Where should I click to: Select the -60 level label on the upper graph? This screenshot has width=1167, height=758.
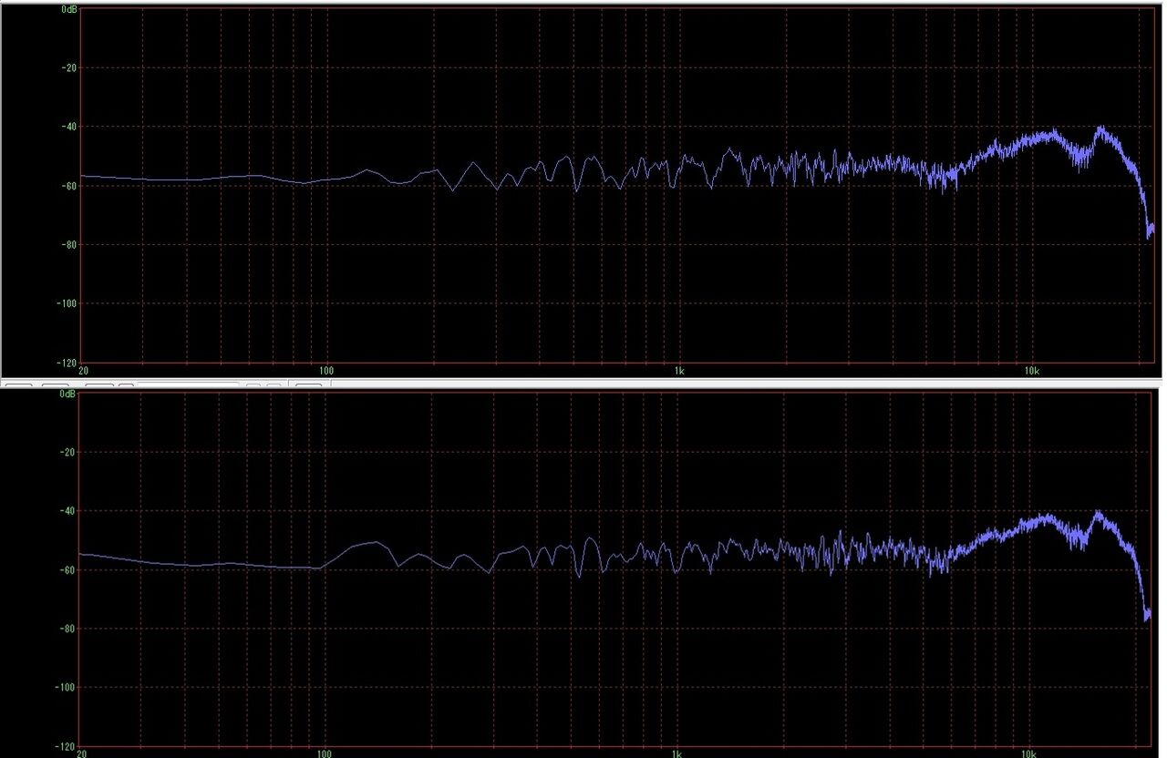(x=69, y=185)
